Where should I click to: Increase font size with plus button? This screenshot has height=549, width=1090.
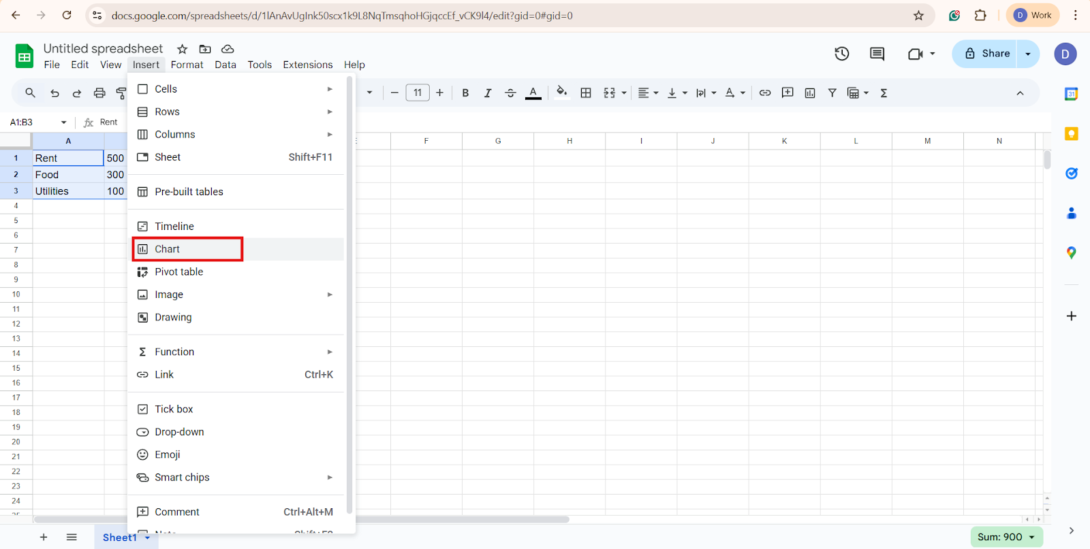coord(440,93)
